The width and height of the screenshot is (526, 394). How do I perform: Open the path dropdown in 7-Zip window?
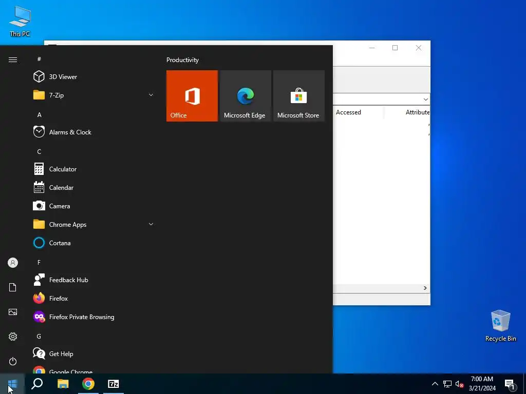[425, 99]
